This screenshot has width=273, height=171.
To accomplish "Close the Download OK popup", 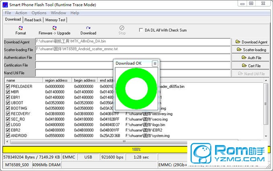I will [155, 64].
